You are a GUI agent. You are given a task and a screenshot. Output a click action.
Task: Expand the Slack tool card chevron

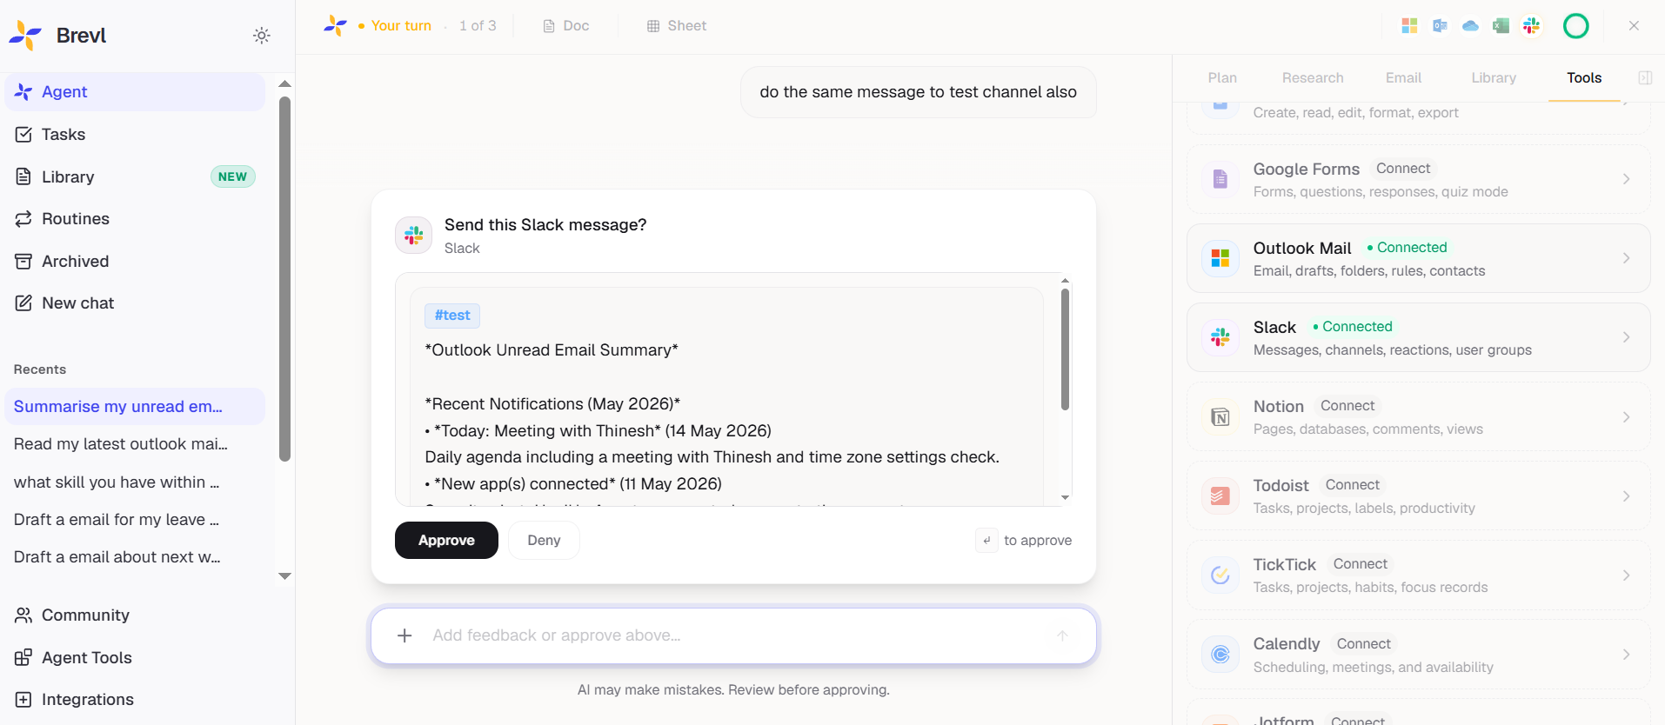tap(1626, 337)
